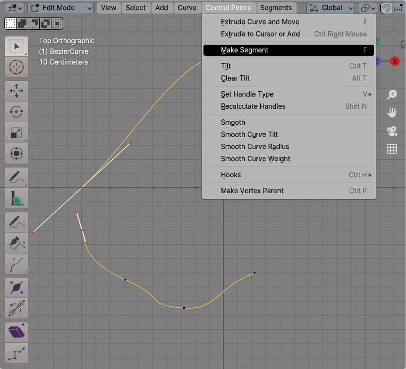Select the Extrude curve tool

[17, 264]
